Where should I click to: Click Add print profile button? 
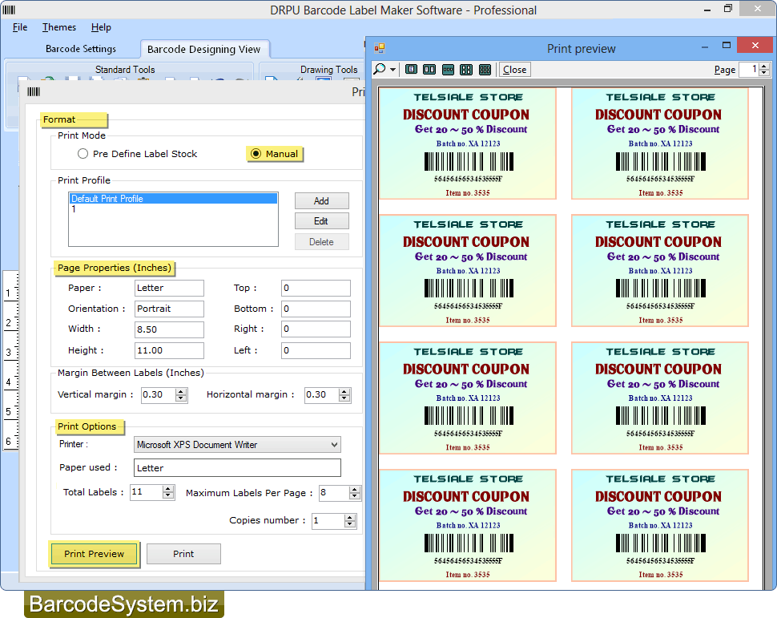[x=321, y=201]
